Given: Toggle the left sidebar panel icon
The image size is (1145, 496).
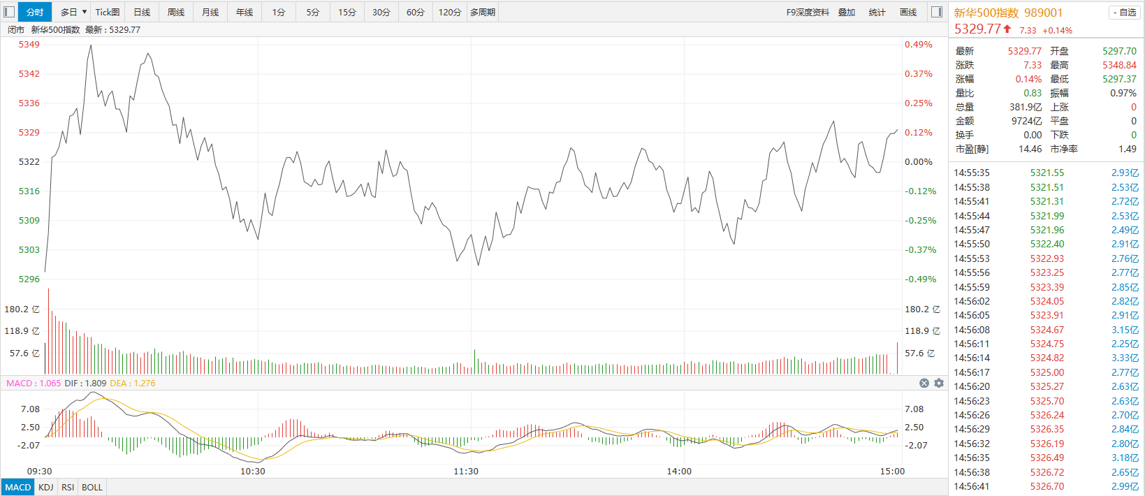Looking at the screenshot, I should point(9,12).
